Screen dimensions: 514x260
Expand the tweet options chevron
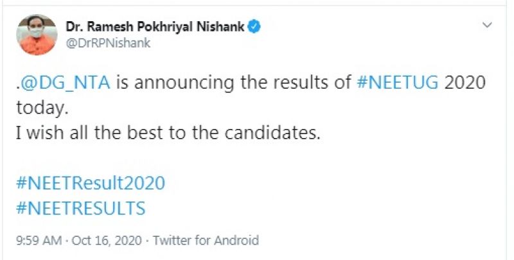487,25
